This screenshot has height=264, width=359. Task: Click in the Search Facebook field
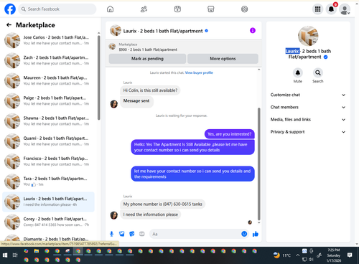(x=57, y=9)
